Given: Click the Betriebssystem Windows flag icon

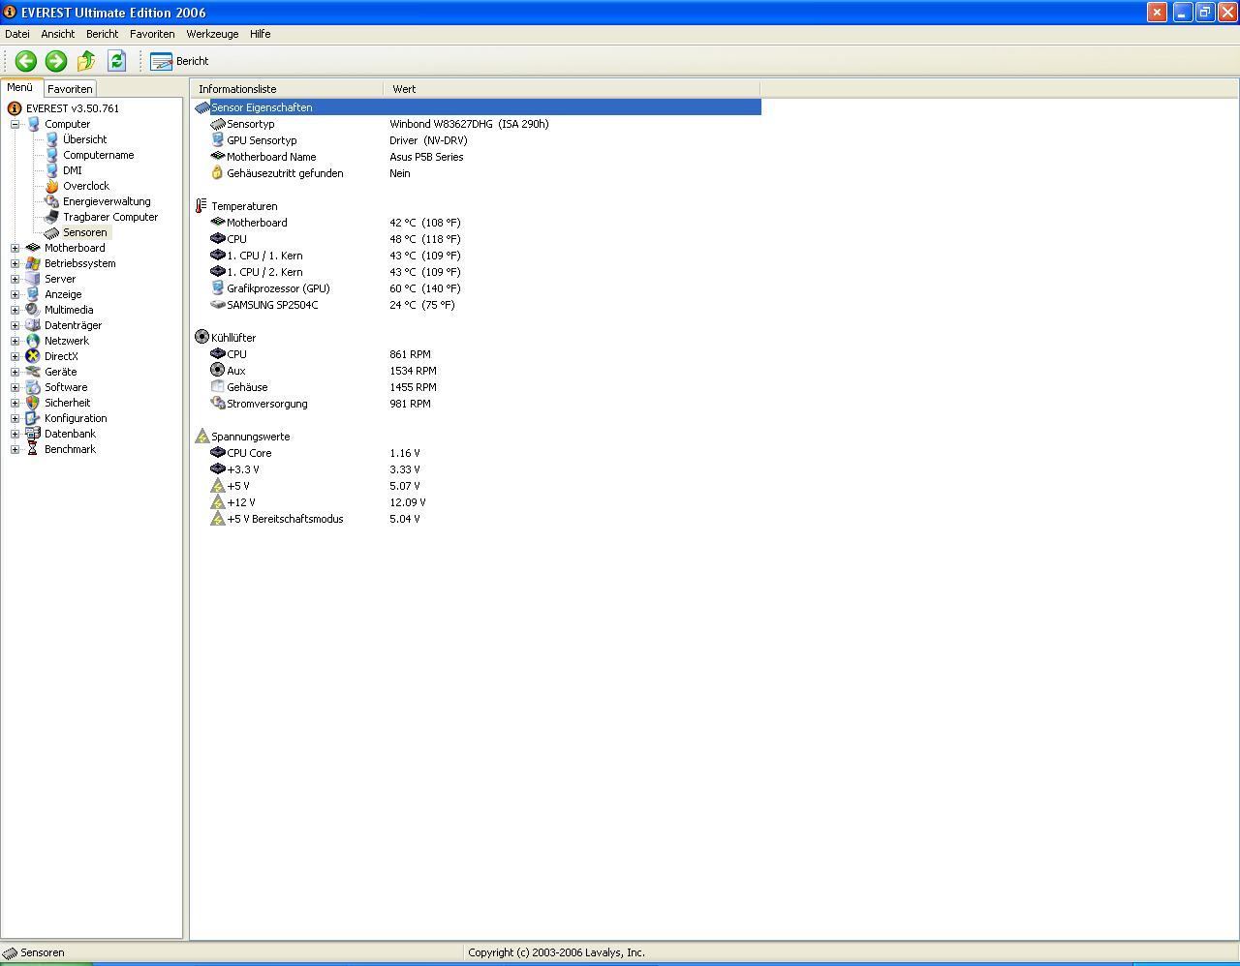Looking at the screenshot, I should point(33,263).
